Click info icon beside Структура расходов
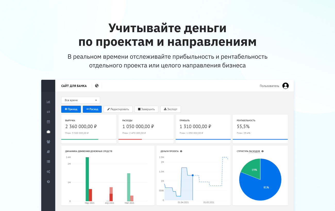This screenshot has height=211, width=335. pyautogui.click(x=263, y=151)
